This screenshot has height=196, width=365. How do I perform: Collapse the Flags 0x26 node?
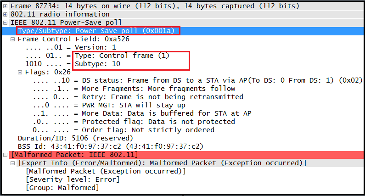pyautogui.click(x=20, y=73)
